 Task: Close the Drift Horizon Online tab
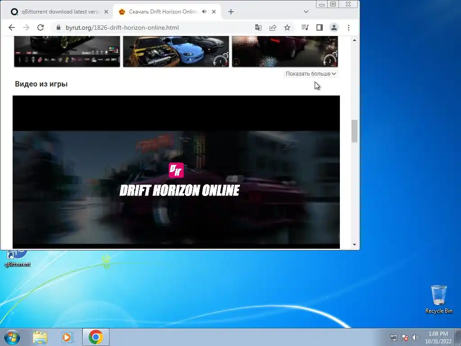pyautogui.click(x=214, y=12)
